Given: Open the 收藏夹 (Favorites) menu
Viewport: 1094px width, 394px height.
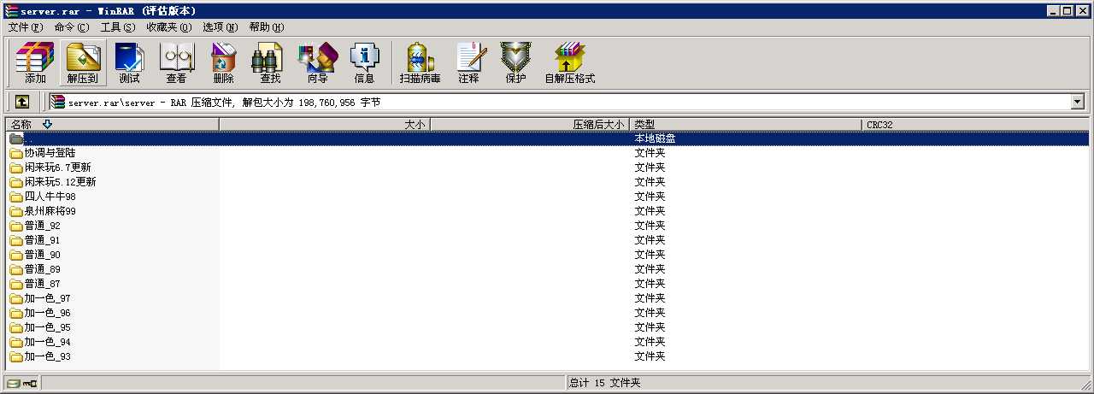Looking at the screenshot, I should coord(169,27).
